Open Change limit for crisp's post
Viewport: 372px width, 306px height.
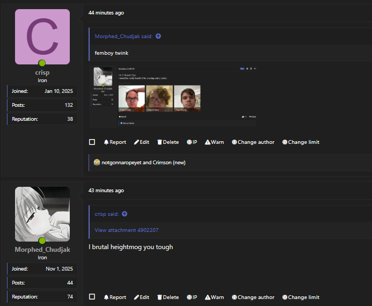(x=301, y=142)
